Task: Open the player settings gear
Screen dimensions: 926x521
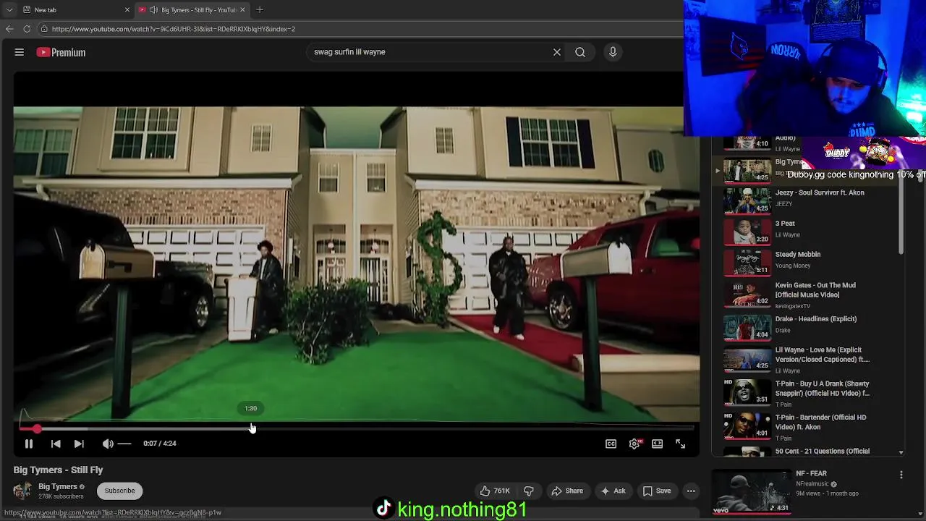Action: pos(634,444)
